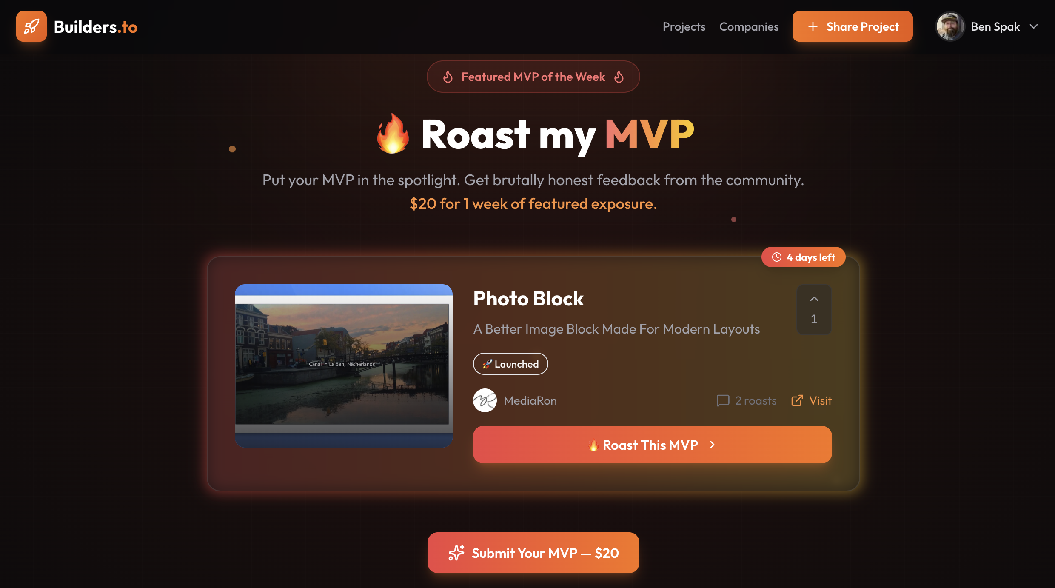Click the speech bubble roasts icon
1055x588 pixels.
(x=723, y=400)
